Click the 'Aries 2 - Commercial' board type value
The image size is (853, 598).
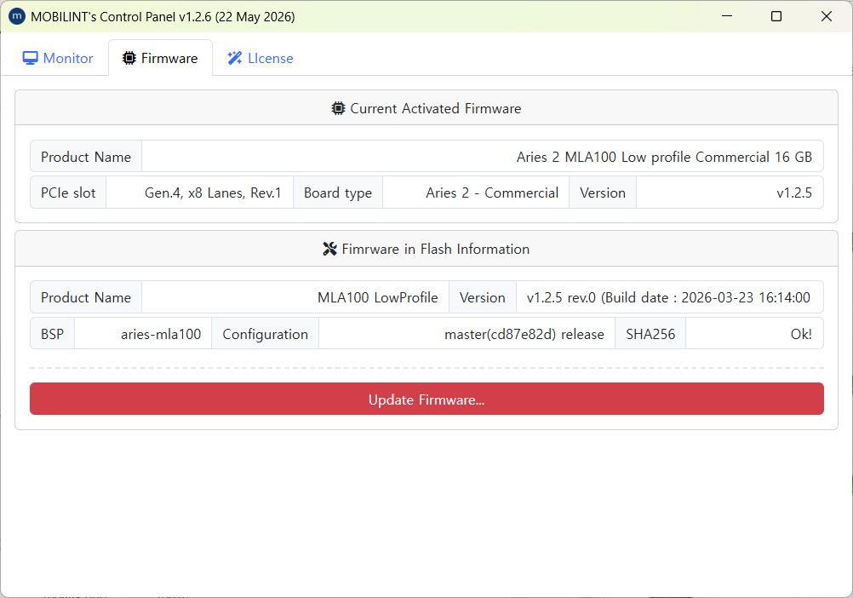[492, 193]
